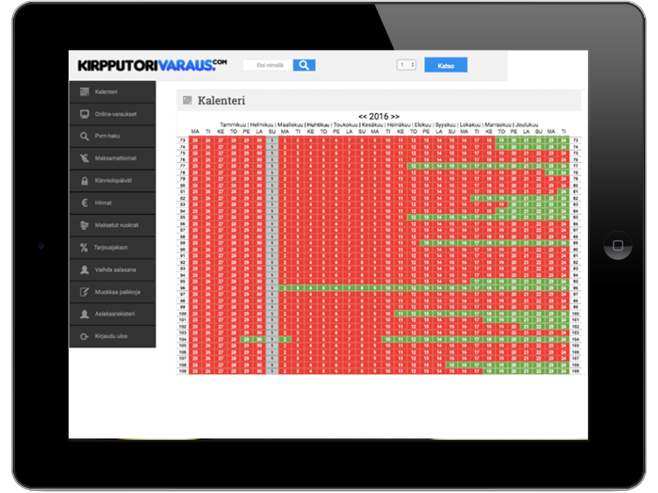Click the magnifier search button in header

304,65
